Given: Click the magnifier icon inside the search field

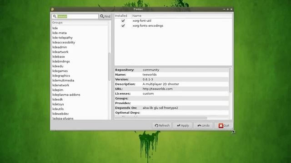Looking at the screenshot, I should (x=55, y=16).
